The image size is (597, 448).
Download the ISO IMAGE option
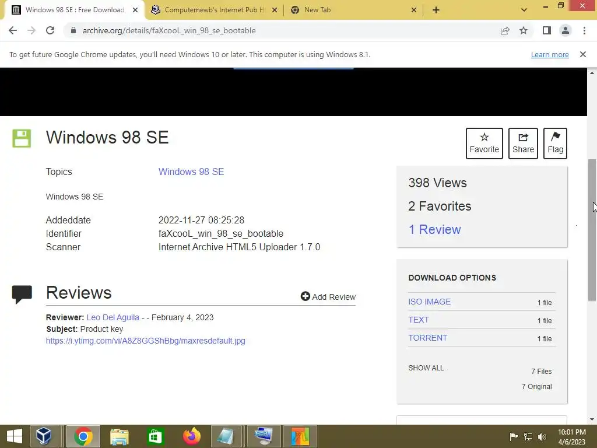[430, 302]
